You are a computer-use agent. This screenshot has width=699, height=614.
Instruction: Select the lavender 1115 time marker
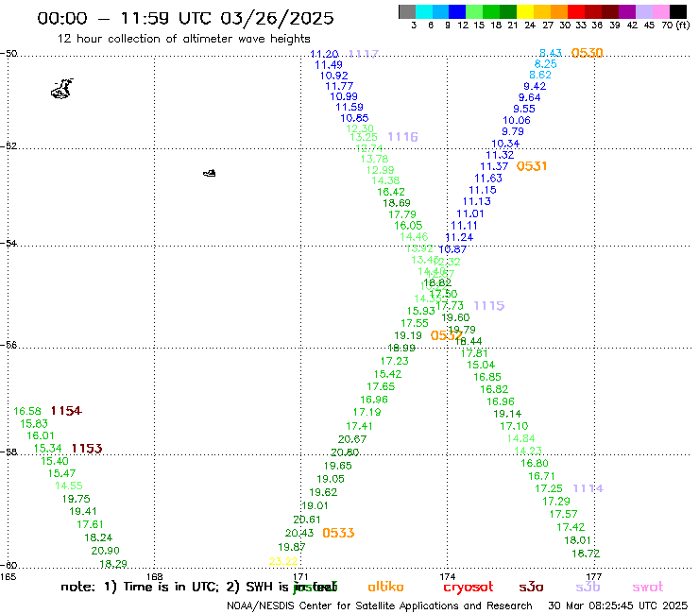489,306
